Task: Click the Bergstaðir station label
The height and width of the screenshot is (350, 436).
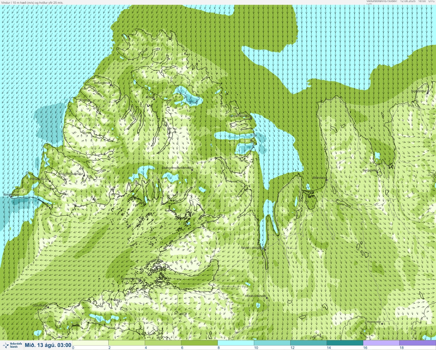Action: pos(370,170)
